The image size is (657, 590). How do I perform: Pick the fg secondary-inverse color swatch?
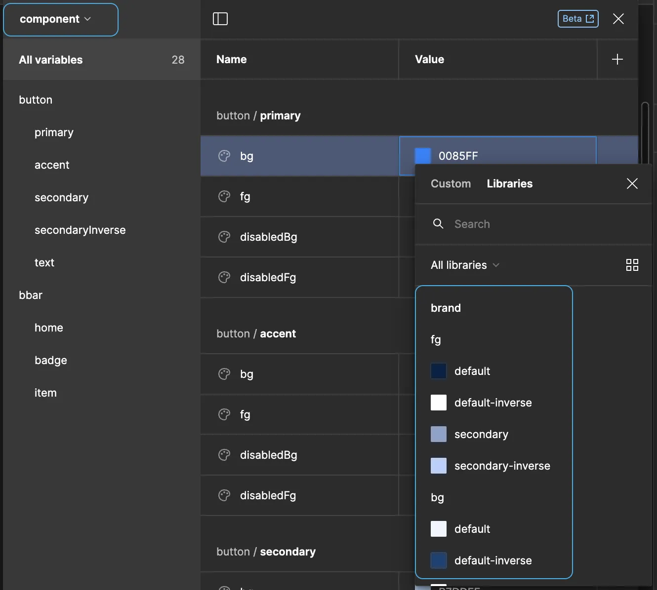tap(439, 466)
